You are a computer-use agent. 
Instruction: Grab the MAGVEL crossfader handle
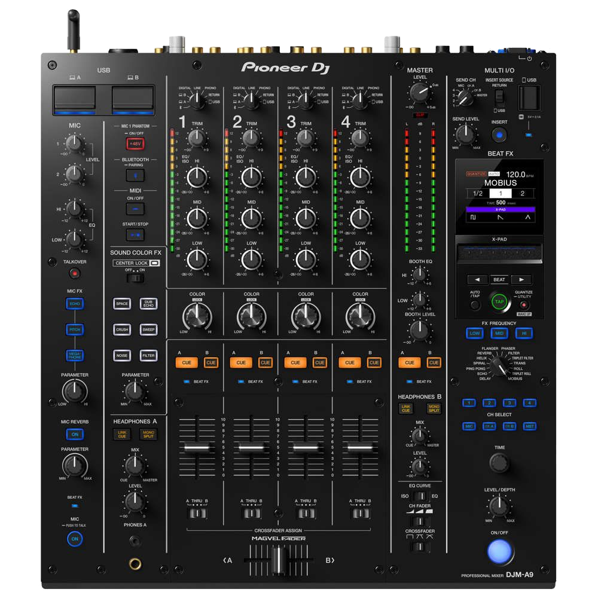(x=279, y=560)
